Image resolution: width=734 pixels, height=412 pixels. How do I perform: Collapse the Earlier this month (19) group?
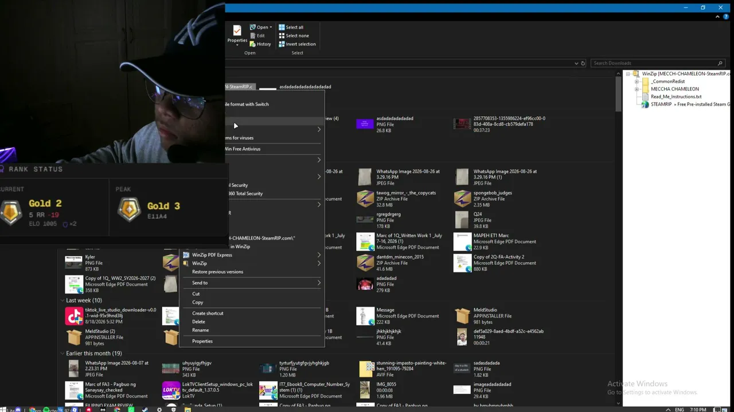click(x=63, y=354)
